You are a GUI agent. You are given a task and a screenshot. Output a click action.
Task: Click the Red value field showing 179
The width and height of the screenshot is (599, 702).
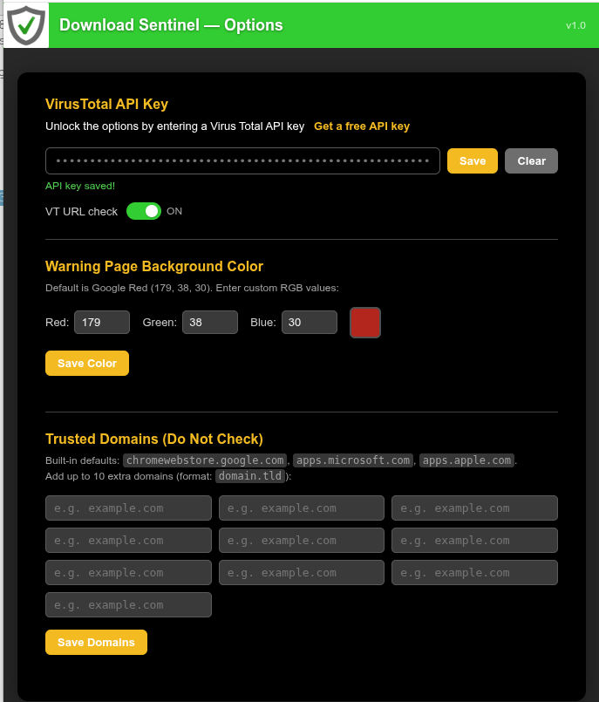[102, 323]
